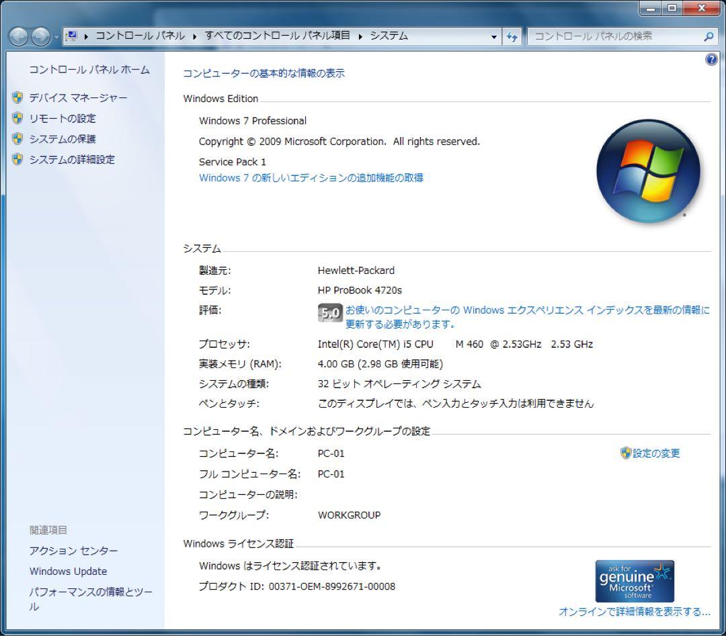Open オンラインで詳細情報を表示する link

(x=635, y=611)
